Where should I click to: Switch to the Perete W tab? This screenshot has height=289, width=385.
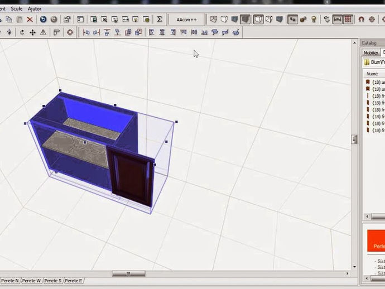tap(31, 281)
